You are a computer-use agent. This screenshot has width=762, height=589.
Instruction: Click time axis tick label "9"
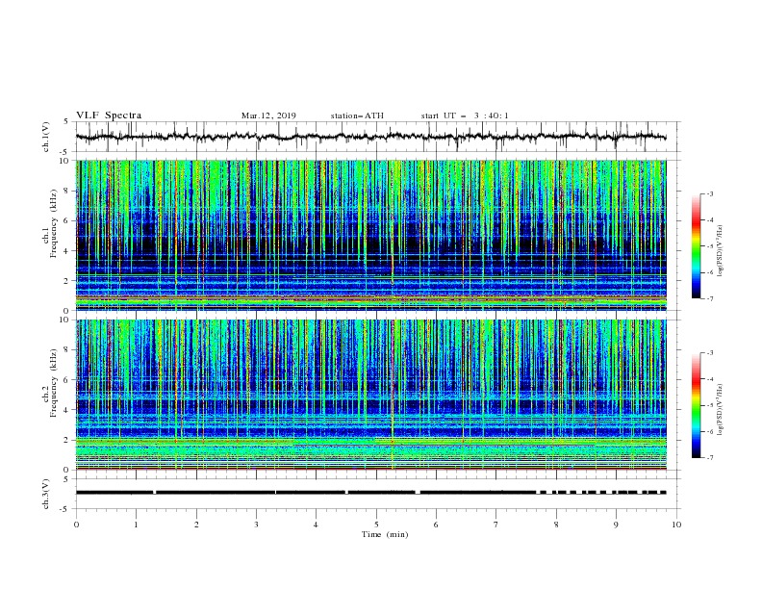coord(616,525)
